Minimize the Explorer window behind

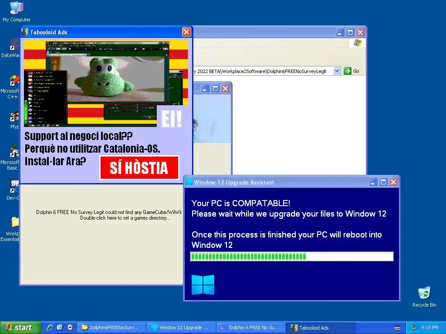click(x=340, y=32)
